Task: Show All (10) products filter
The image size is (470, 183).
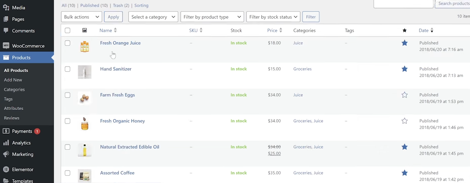Action: (68, 5)
